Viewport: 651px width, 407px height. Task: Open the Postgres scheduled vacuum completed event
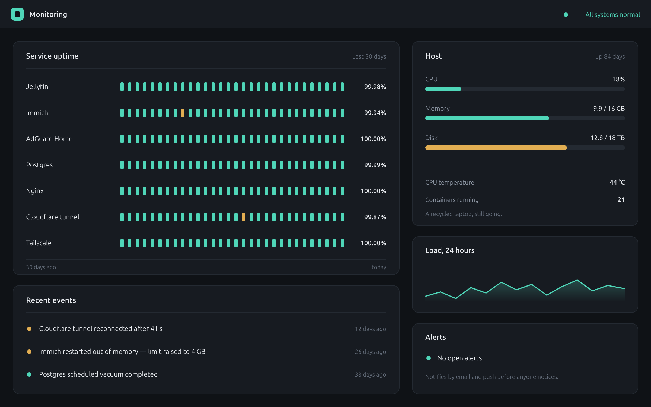click(98, 374)
